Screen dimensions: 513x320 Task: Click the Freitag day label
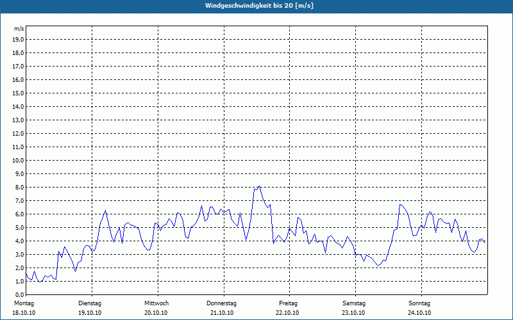point(288,303)
